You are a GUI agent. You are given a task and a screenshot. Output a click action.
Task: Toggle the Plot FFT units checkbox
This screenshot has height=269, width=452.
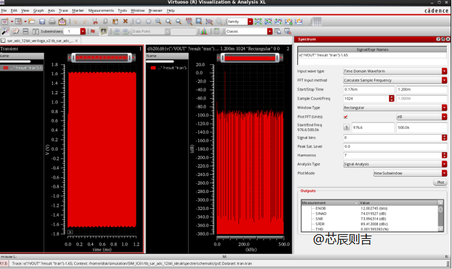tap(346, 117)
